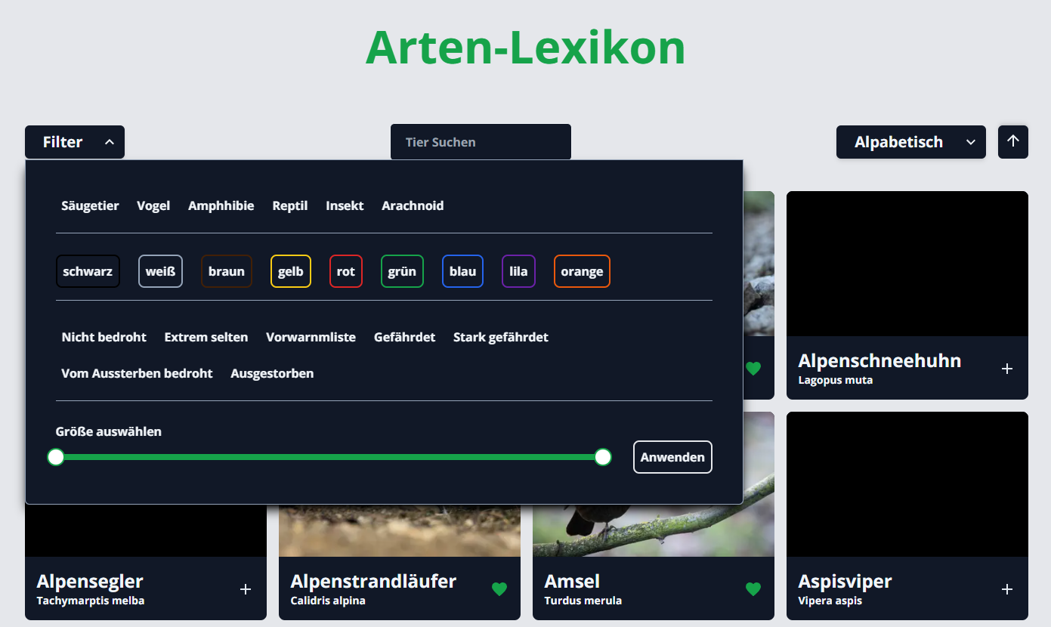Image resolution: width=1051 pixels, height=627 pixels.
Task: Toggle the Säugetier category filter
Action: (90, 205)
